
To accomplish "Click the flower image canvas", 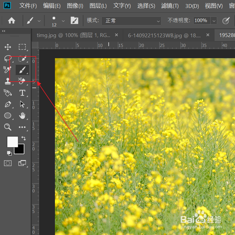I will [145, 147].
